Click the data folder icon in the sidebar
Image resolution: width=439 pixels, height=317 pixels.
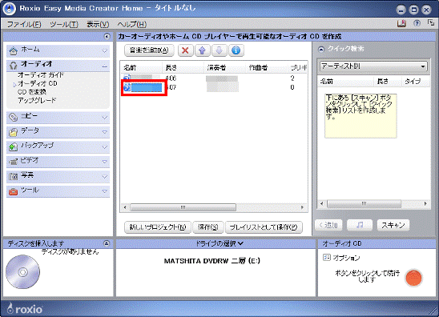[13, 132]
